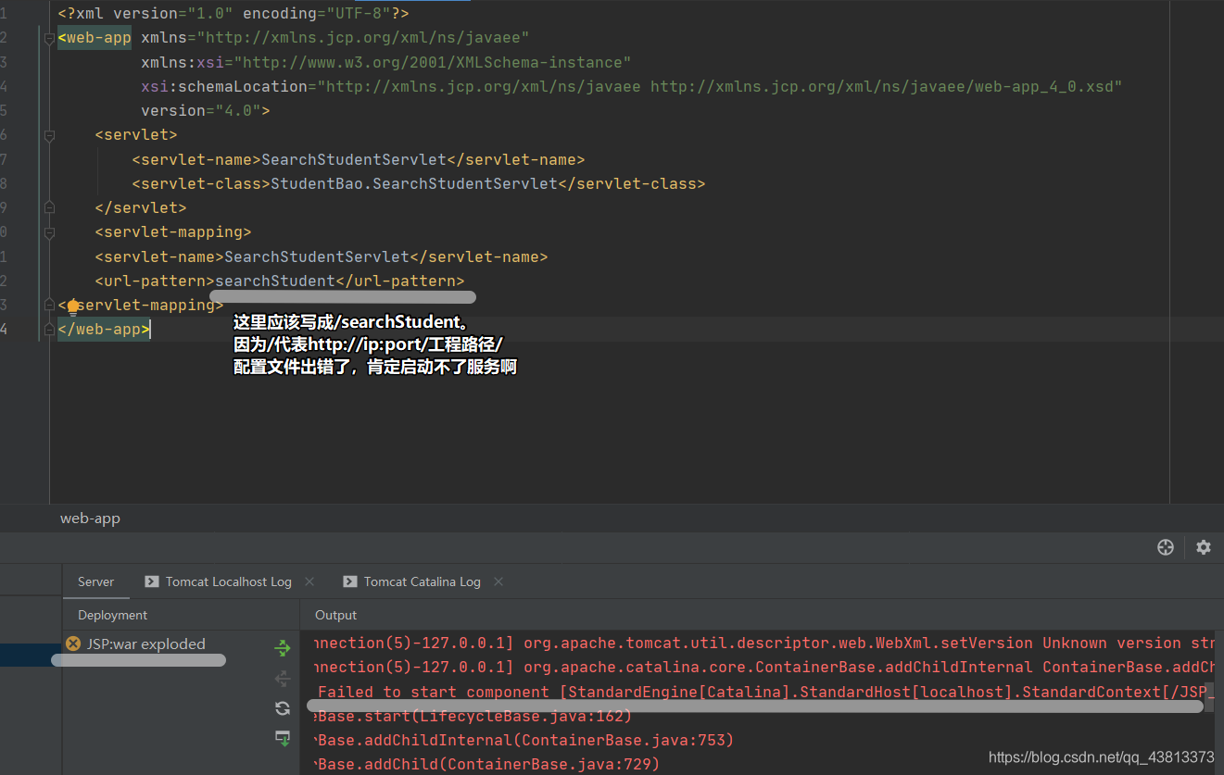Screen dimensions: 1224x775
Task: Click SearchStudentServlet inside servlet-mapping's servlet-name
Action: click(317, 256)
